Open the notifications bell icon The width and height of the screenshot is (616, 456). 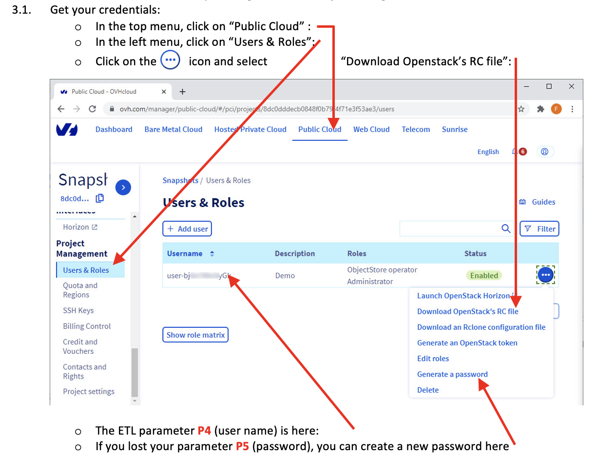[515, 152]
